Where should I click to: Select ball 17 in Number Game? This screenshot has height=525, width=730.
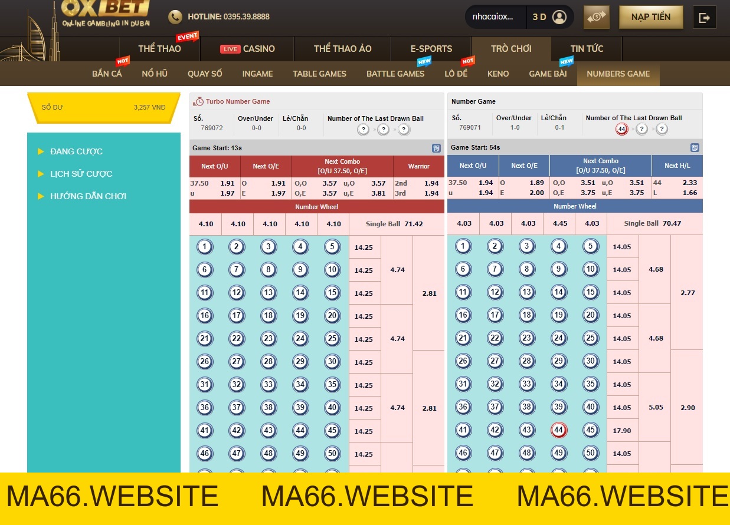(x=495, y=315)
